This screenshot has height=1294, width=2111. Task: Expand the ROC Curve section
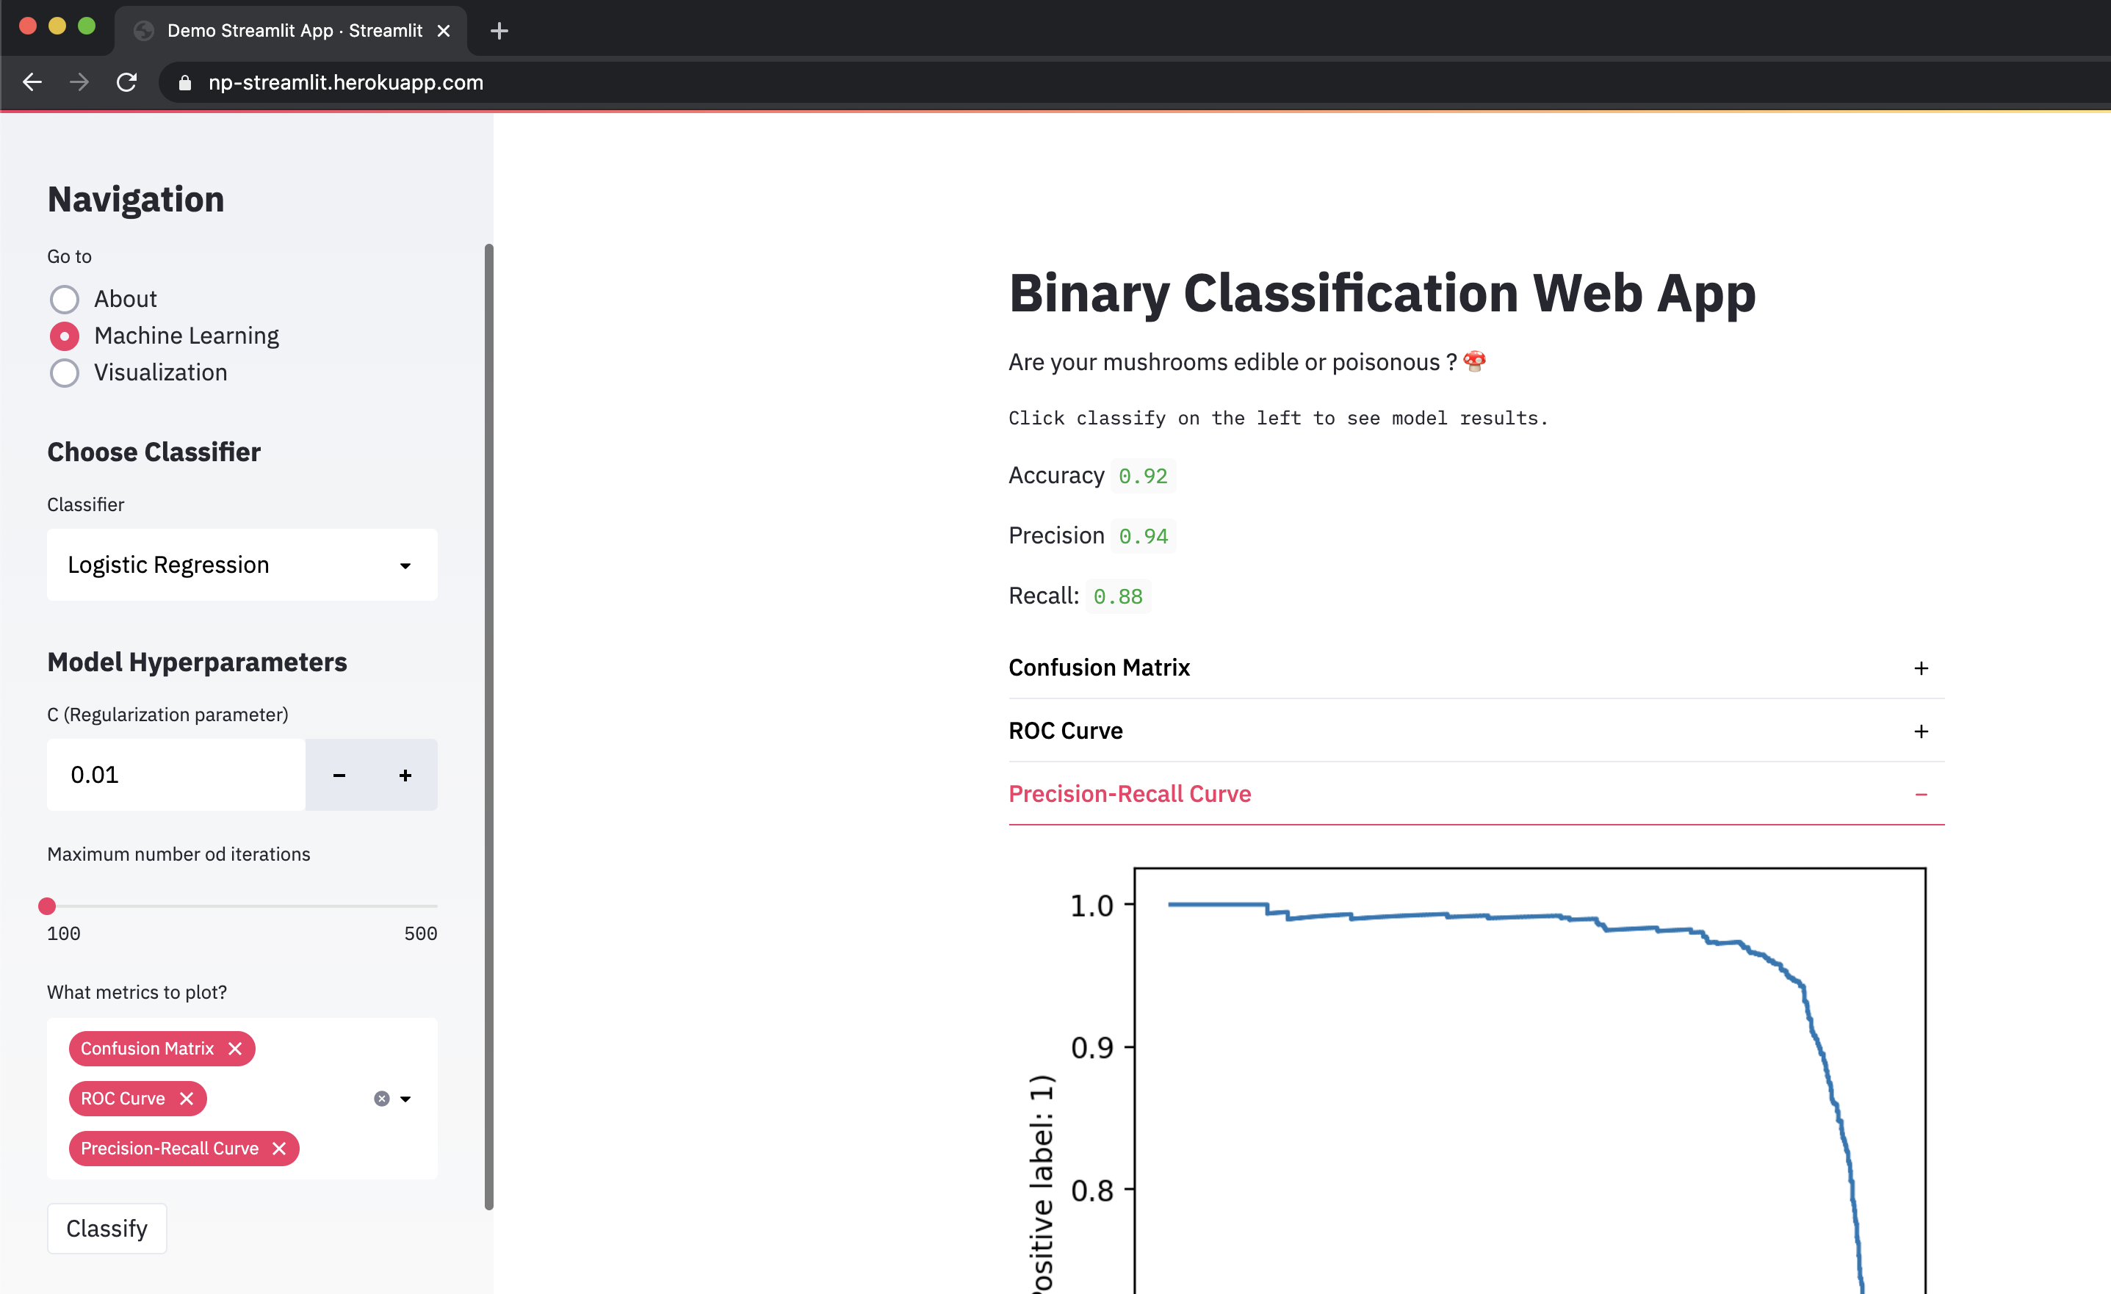pyautogui.click(x=1476, y=731)
